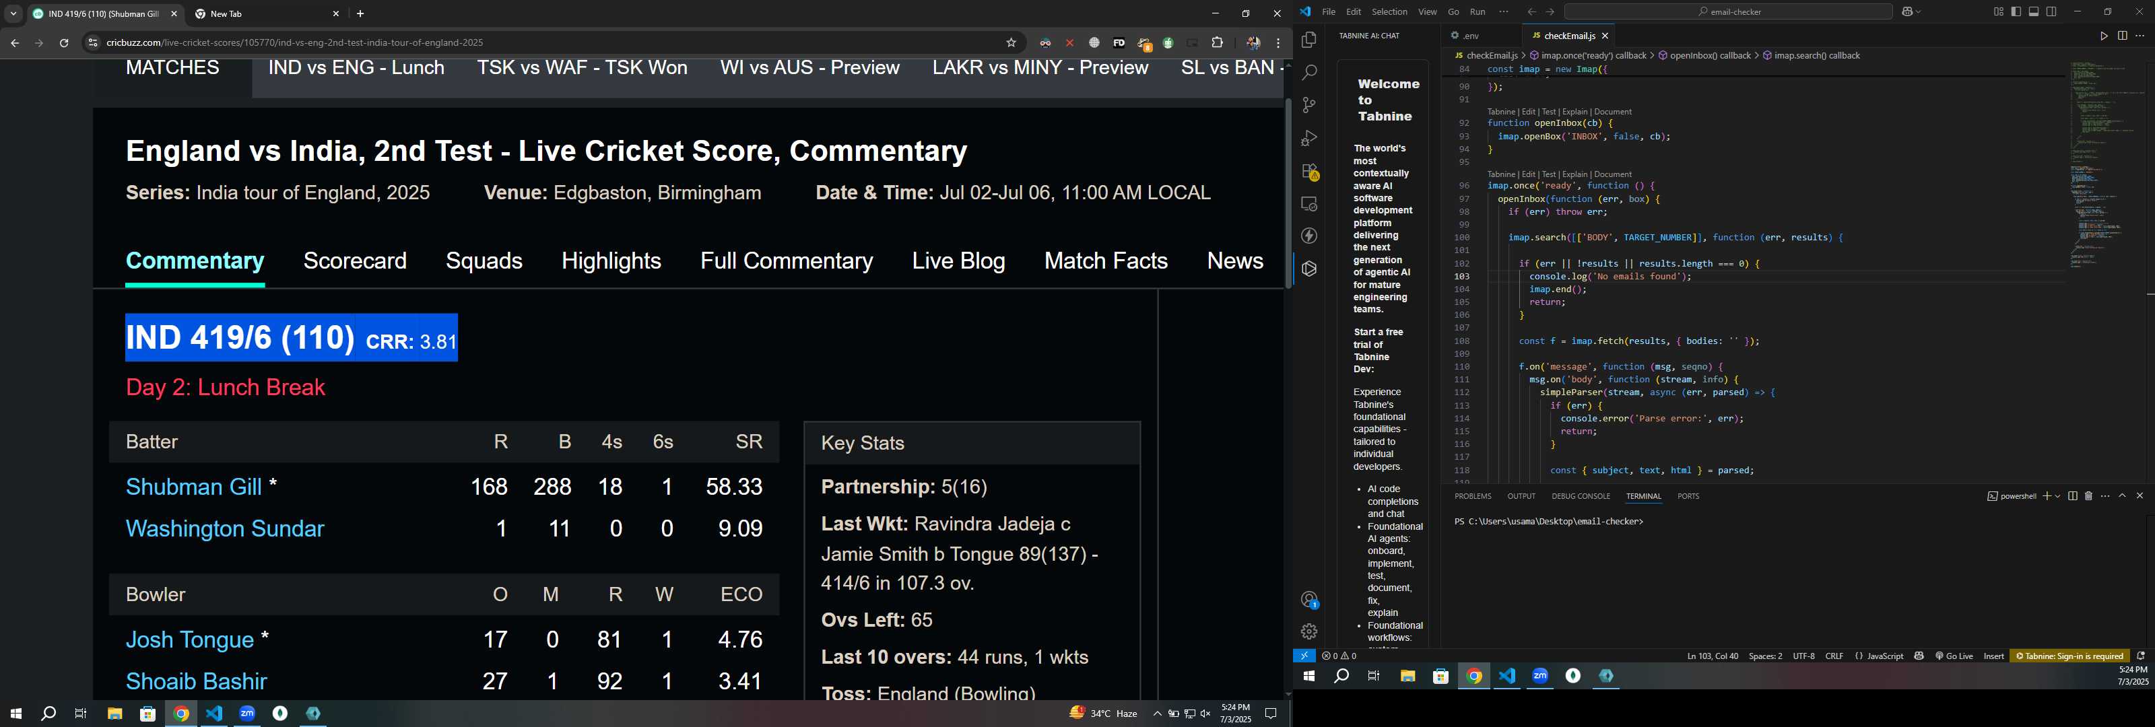The width and height of the screenshot is (2155, 727).
Task: Open Shubman Gill player link
Action: pyautogui.click(x=193, y=487)
